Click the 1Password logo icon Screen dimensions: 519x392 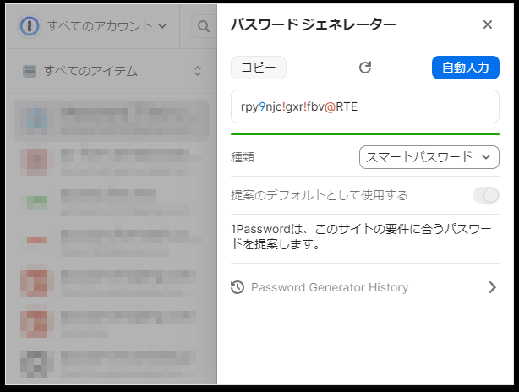pos(30,26)
